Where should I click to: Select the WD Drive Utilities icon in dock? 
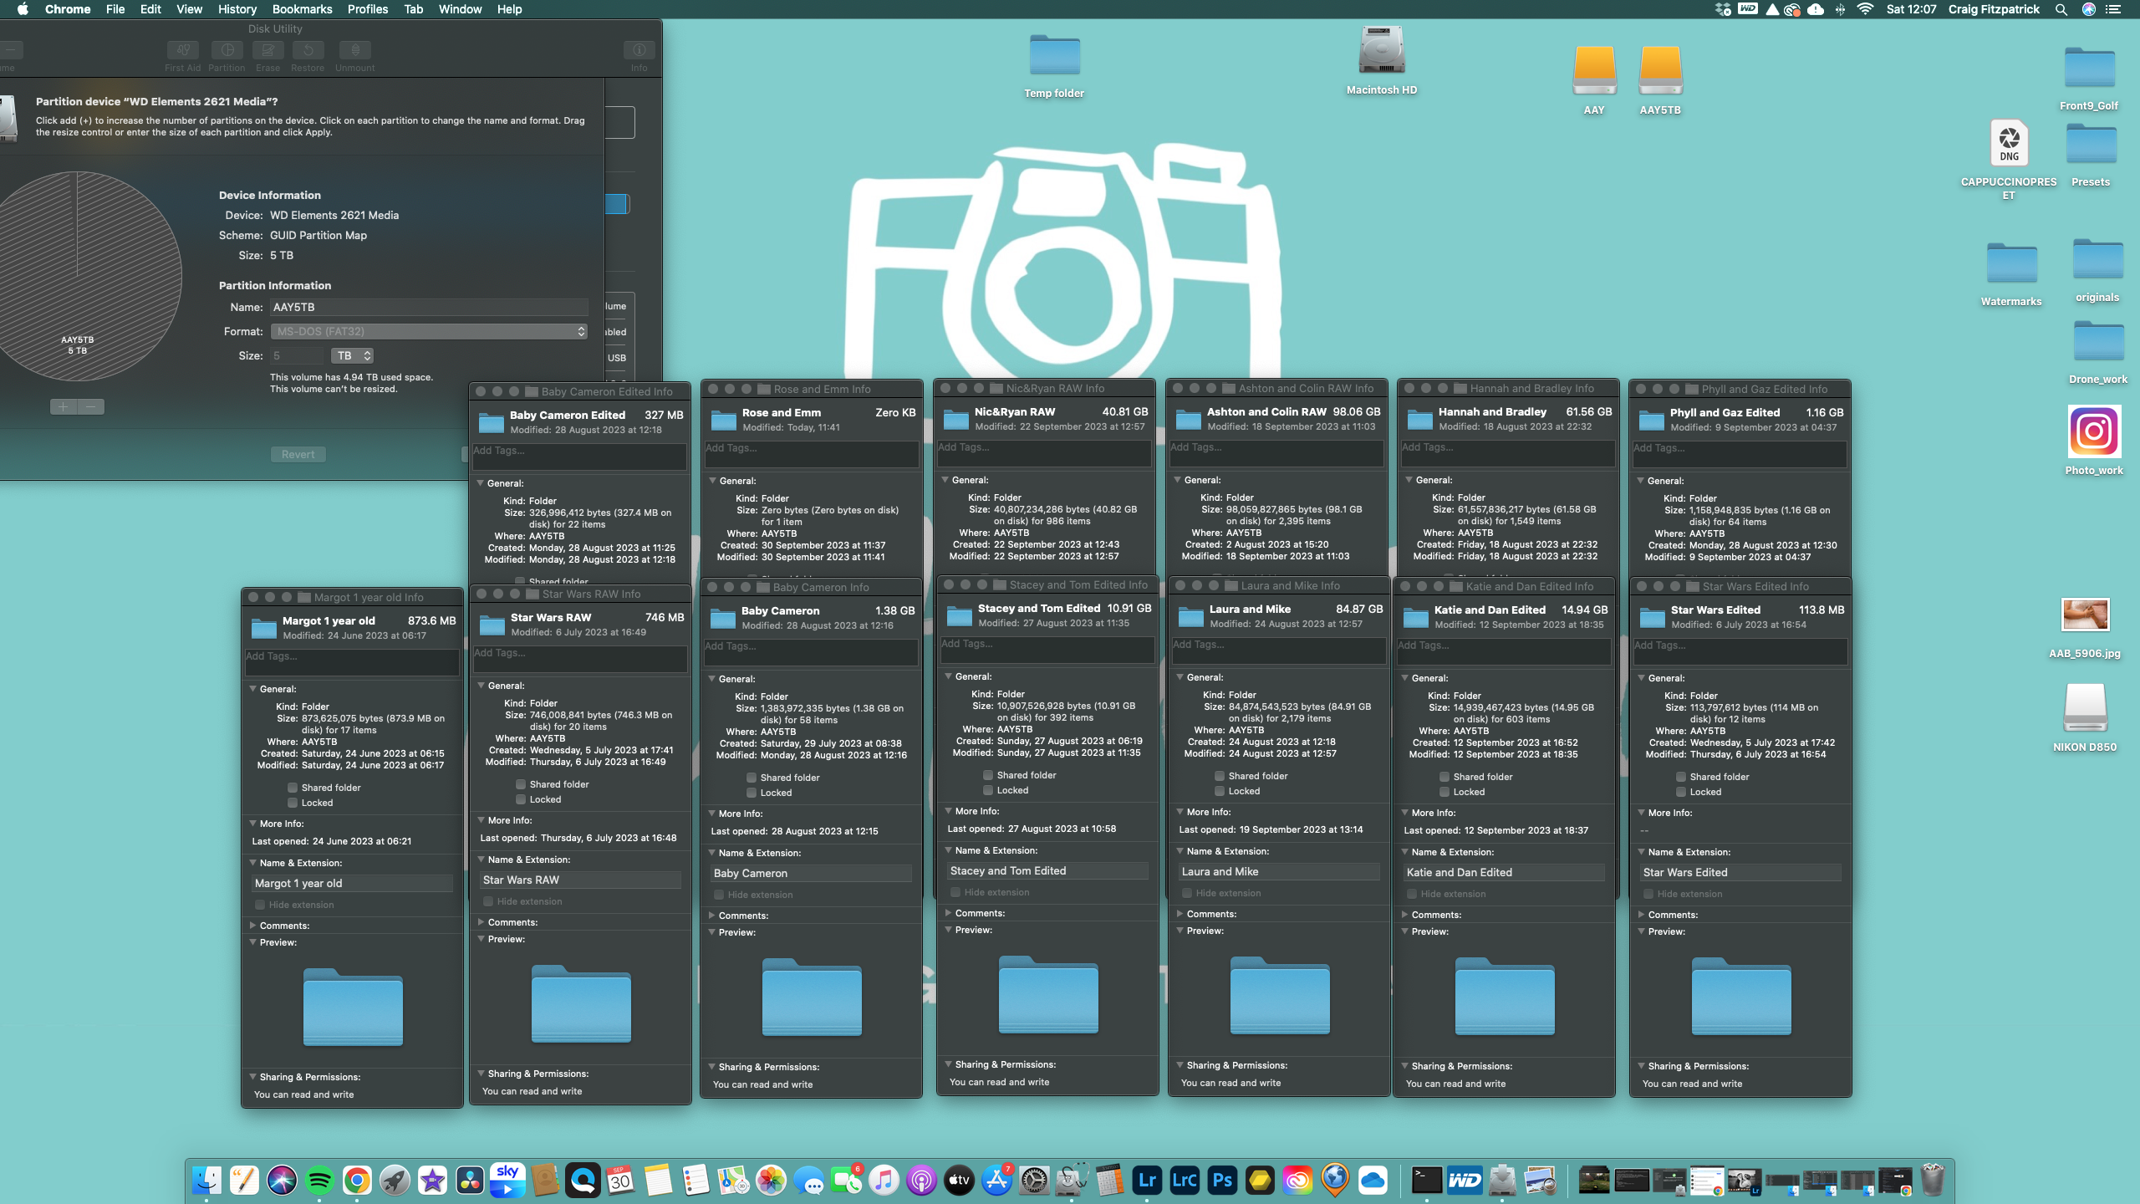click(x=1462, y=1179)
